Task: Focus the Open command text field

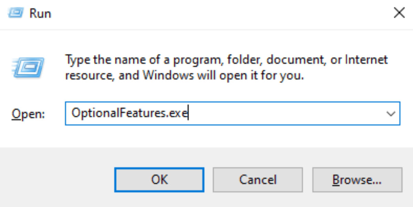Action: (x=275, y=113)
